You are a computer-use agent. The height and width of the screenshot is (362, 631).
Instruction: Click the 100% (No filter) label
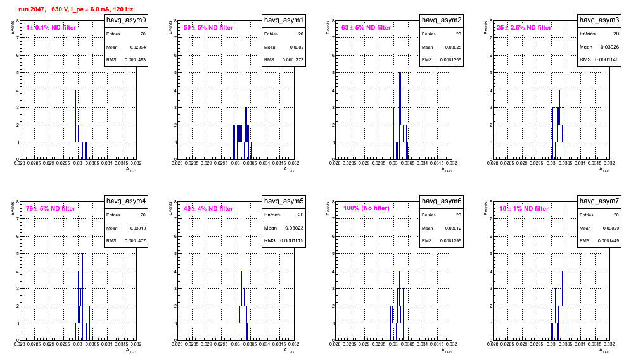click(x=366, y=208)
